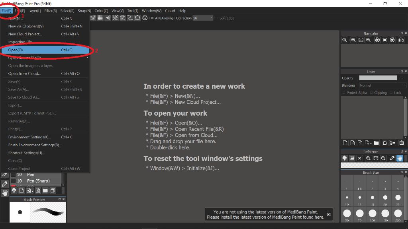The height and width of the screenshot is (229, 408).
Task: Choose New via Clipboard(V) menu item
Action: pos(45,26)
